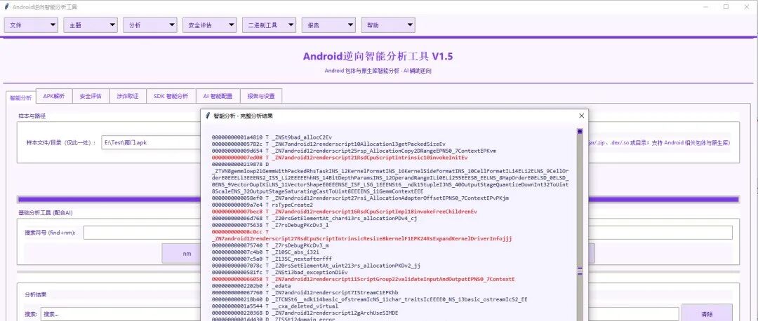Click the feather app icon in main title bar
This screenshot has height=321, width=758.
[x=6, y=7]
